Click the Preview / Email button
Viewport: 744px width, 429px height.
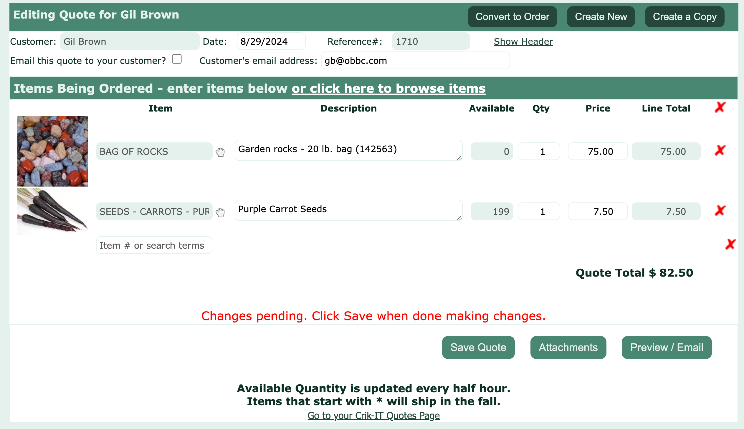(x=667, y=347)
